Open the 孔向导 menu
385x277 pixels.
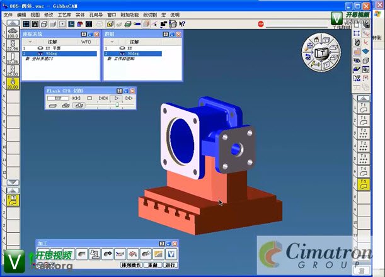[96, 15]
